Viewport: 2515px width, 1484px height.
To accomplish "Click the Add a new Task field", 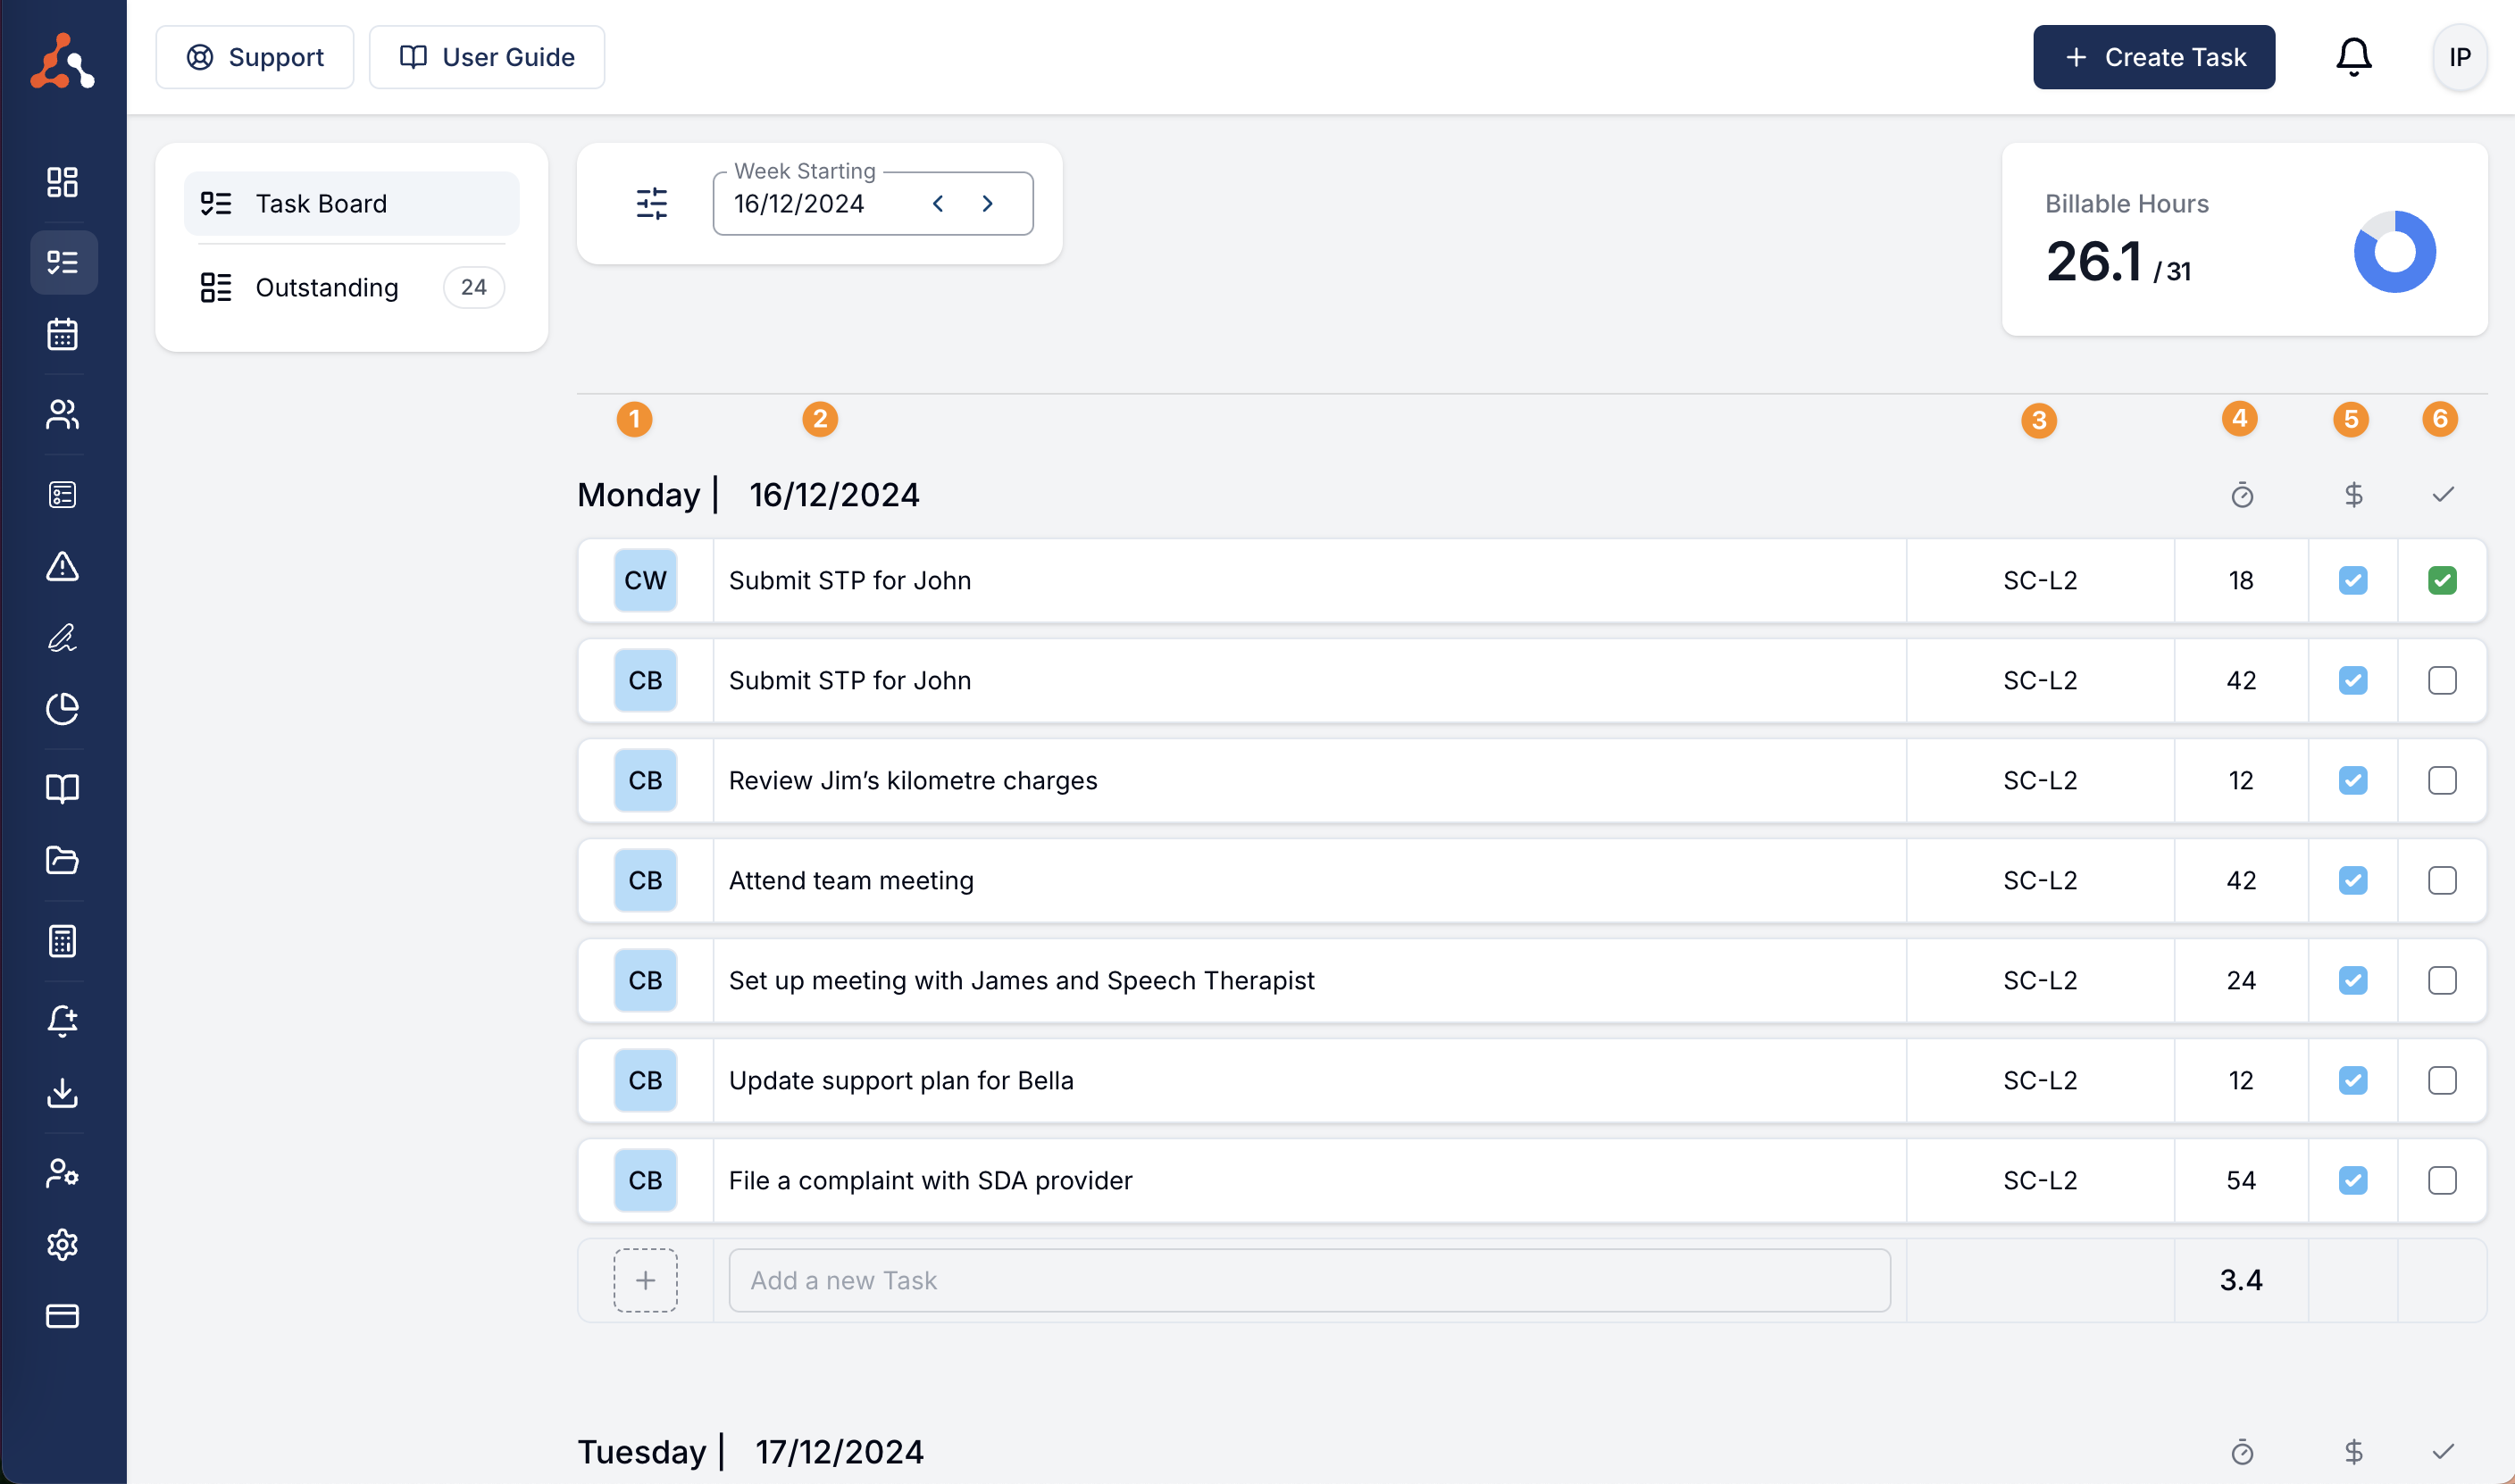I will [x=1309, y=1280].
